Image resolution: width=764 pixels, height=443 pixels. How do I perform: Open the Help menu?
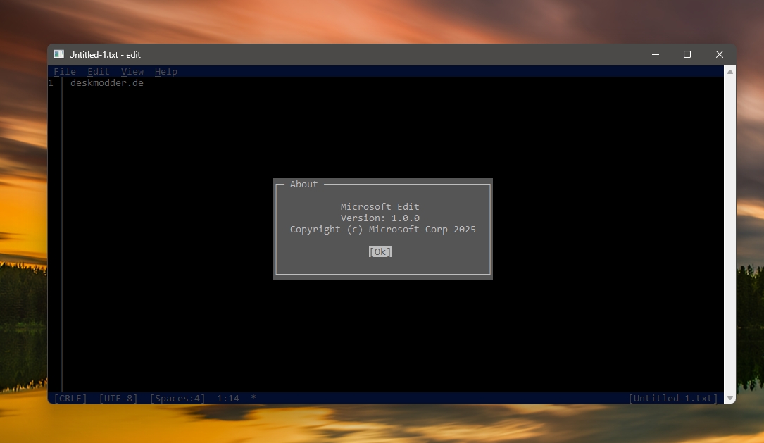click(166, 72)
